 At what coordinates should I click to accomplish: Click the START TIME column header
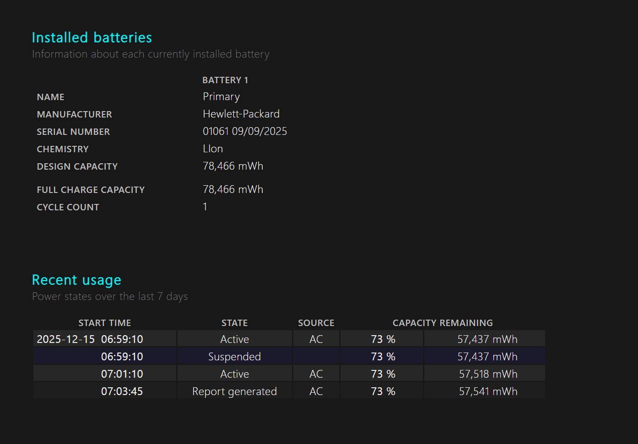[104, 323]
